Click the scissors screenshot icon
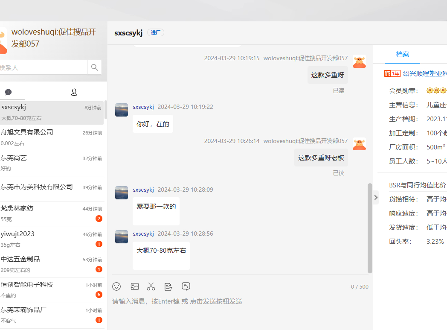Screen dimensions: 447x330 coord(151,286)
